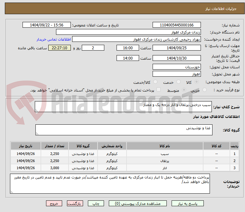
Task: Click the خروج exit button
Action: pos(54,203)
